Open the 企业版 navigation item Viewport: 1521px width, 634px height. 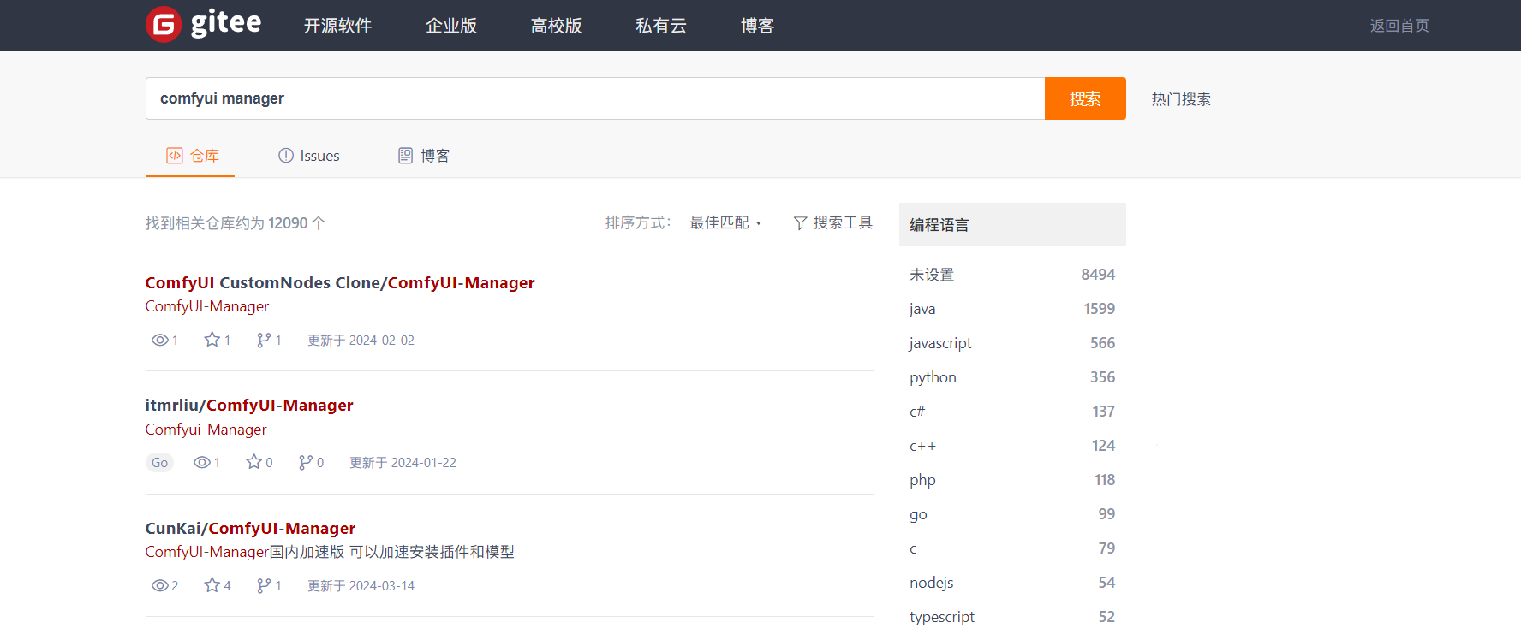coord(451,26)
